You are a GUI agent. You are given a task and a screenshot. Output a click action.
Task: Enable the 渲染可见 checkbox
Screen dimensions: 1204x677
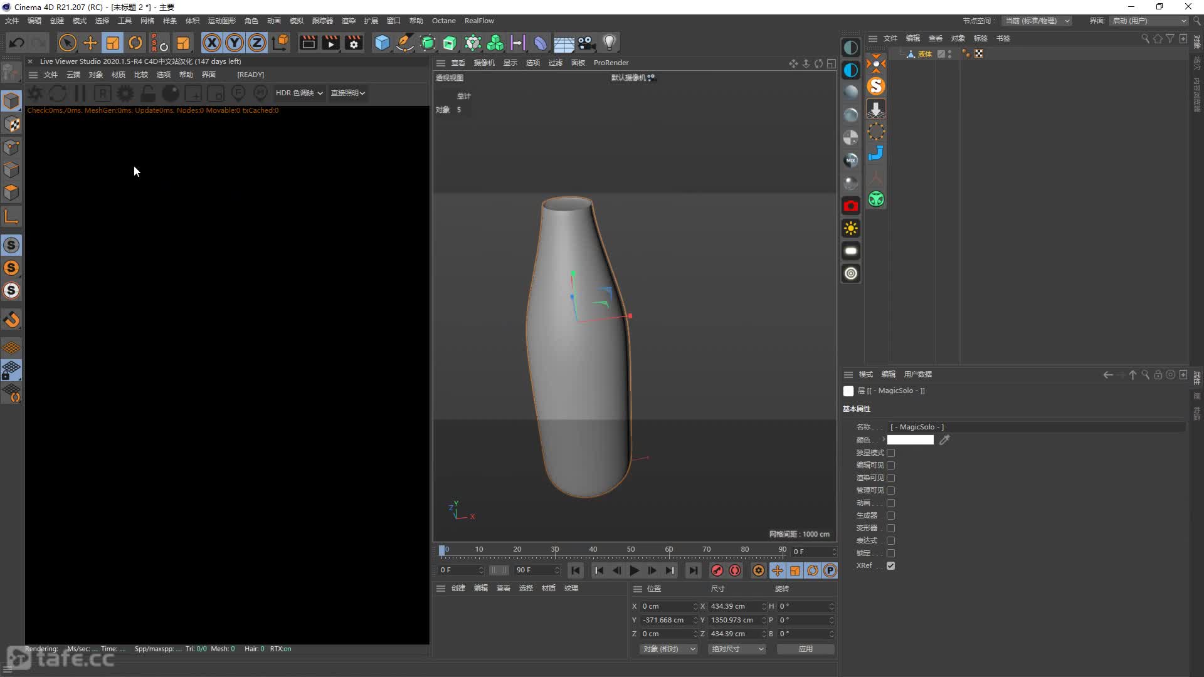coord(890,478)
